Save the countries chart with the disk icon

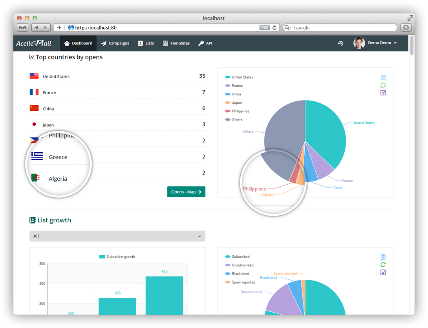click(x=383, y=93)
